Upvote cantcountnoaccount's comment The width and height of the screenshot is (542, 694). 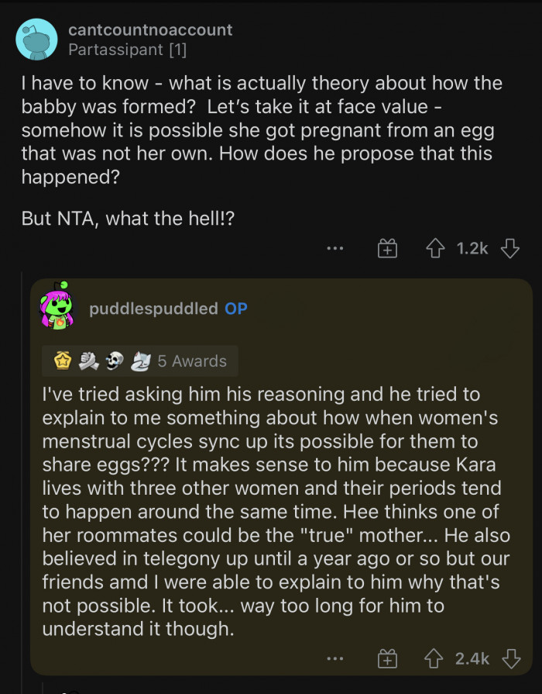(x=435, y=248)
